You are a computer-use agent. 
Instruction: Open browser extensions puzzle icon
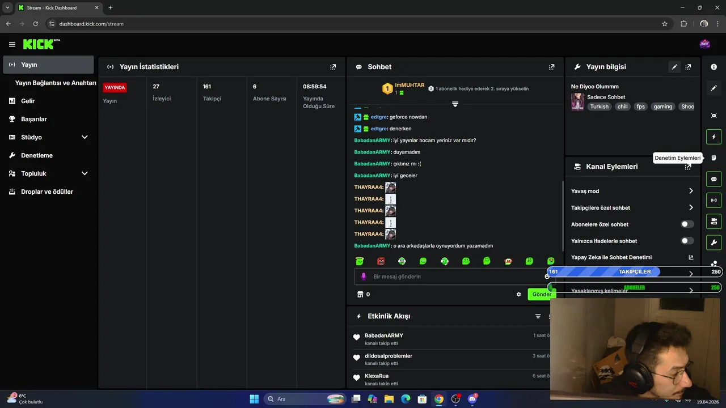click(683, 24)
